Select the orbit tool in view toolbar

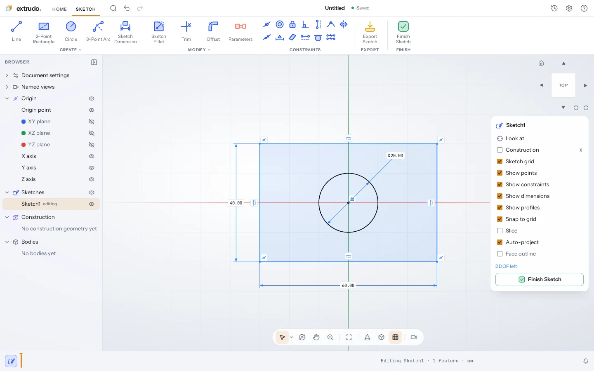(x=302, y=337)
